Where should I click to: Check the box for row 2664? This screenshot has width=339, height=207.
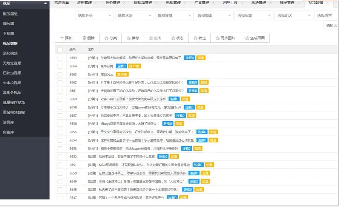click(60, 66)
